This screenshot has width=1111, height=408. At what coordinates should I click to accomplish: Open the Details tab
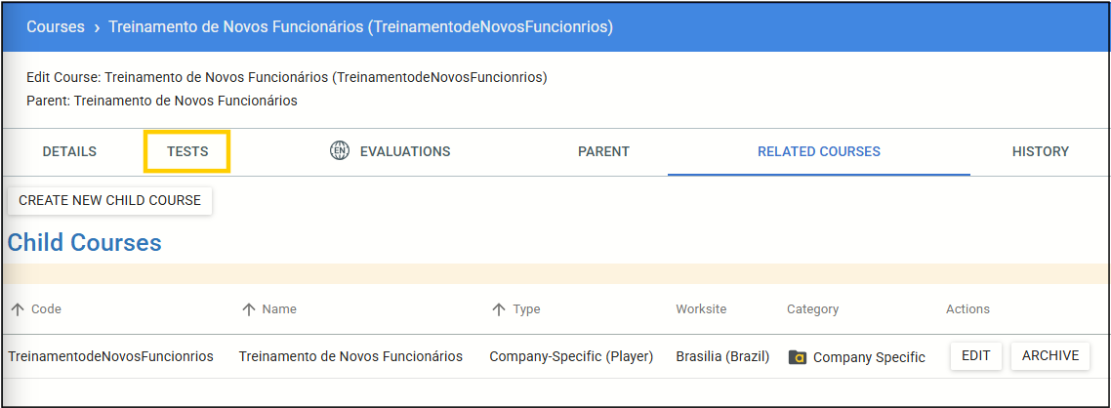point(69,151)
